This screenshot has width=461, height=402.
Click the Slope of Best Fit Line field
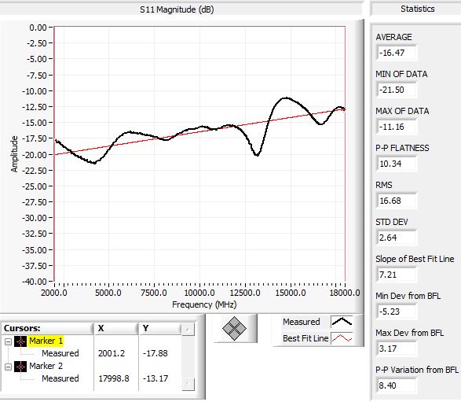[x=397, y=275]
